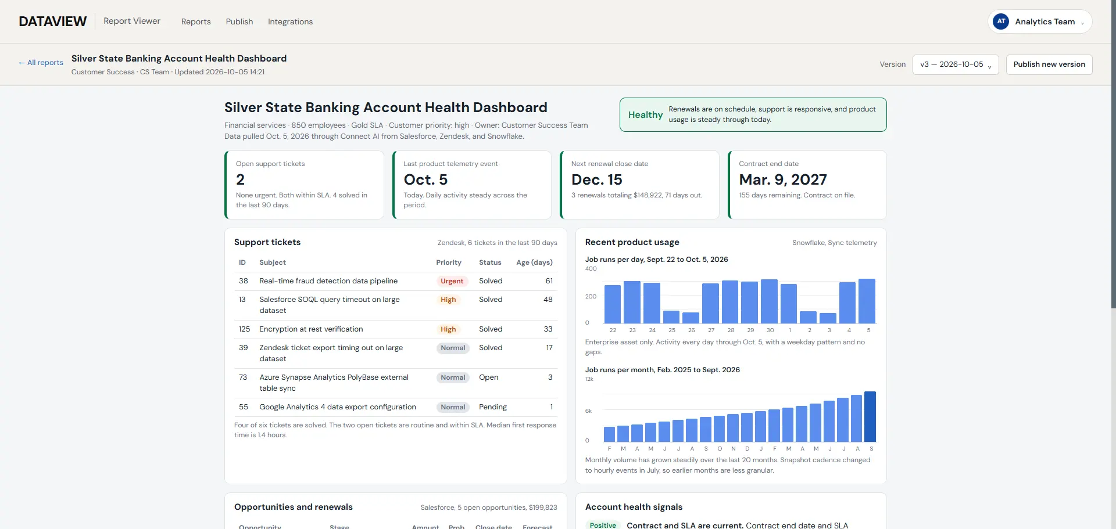Click the Status column header
This screenshot has width=1116, height=529.
[x=490, y=262]
